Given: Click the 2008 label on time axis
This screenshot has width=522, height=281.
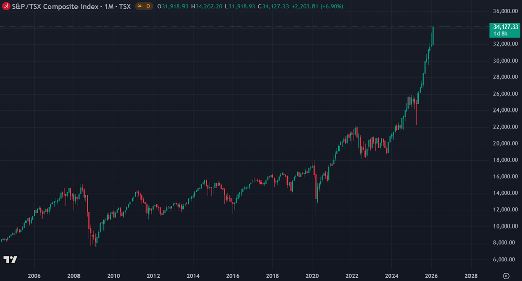Looking at the screenshot, I should pos(74,275).
